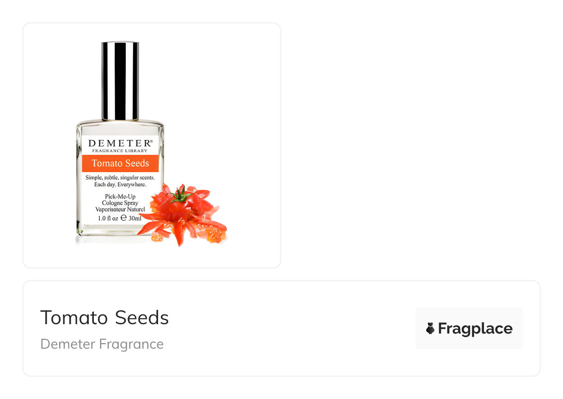Click the 1.0 fl oz 30ml text
Viewport: 563px width, 399px height.
click(x=119, y=218)
